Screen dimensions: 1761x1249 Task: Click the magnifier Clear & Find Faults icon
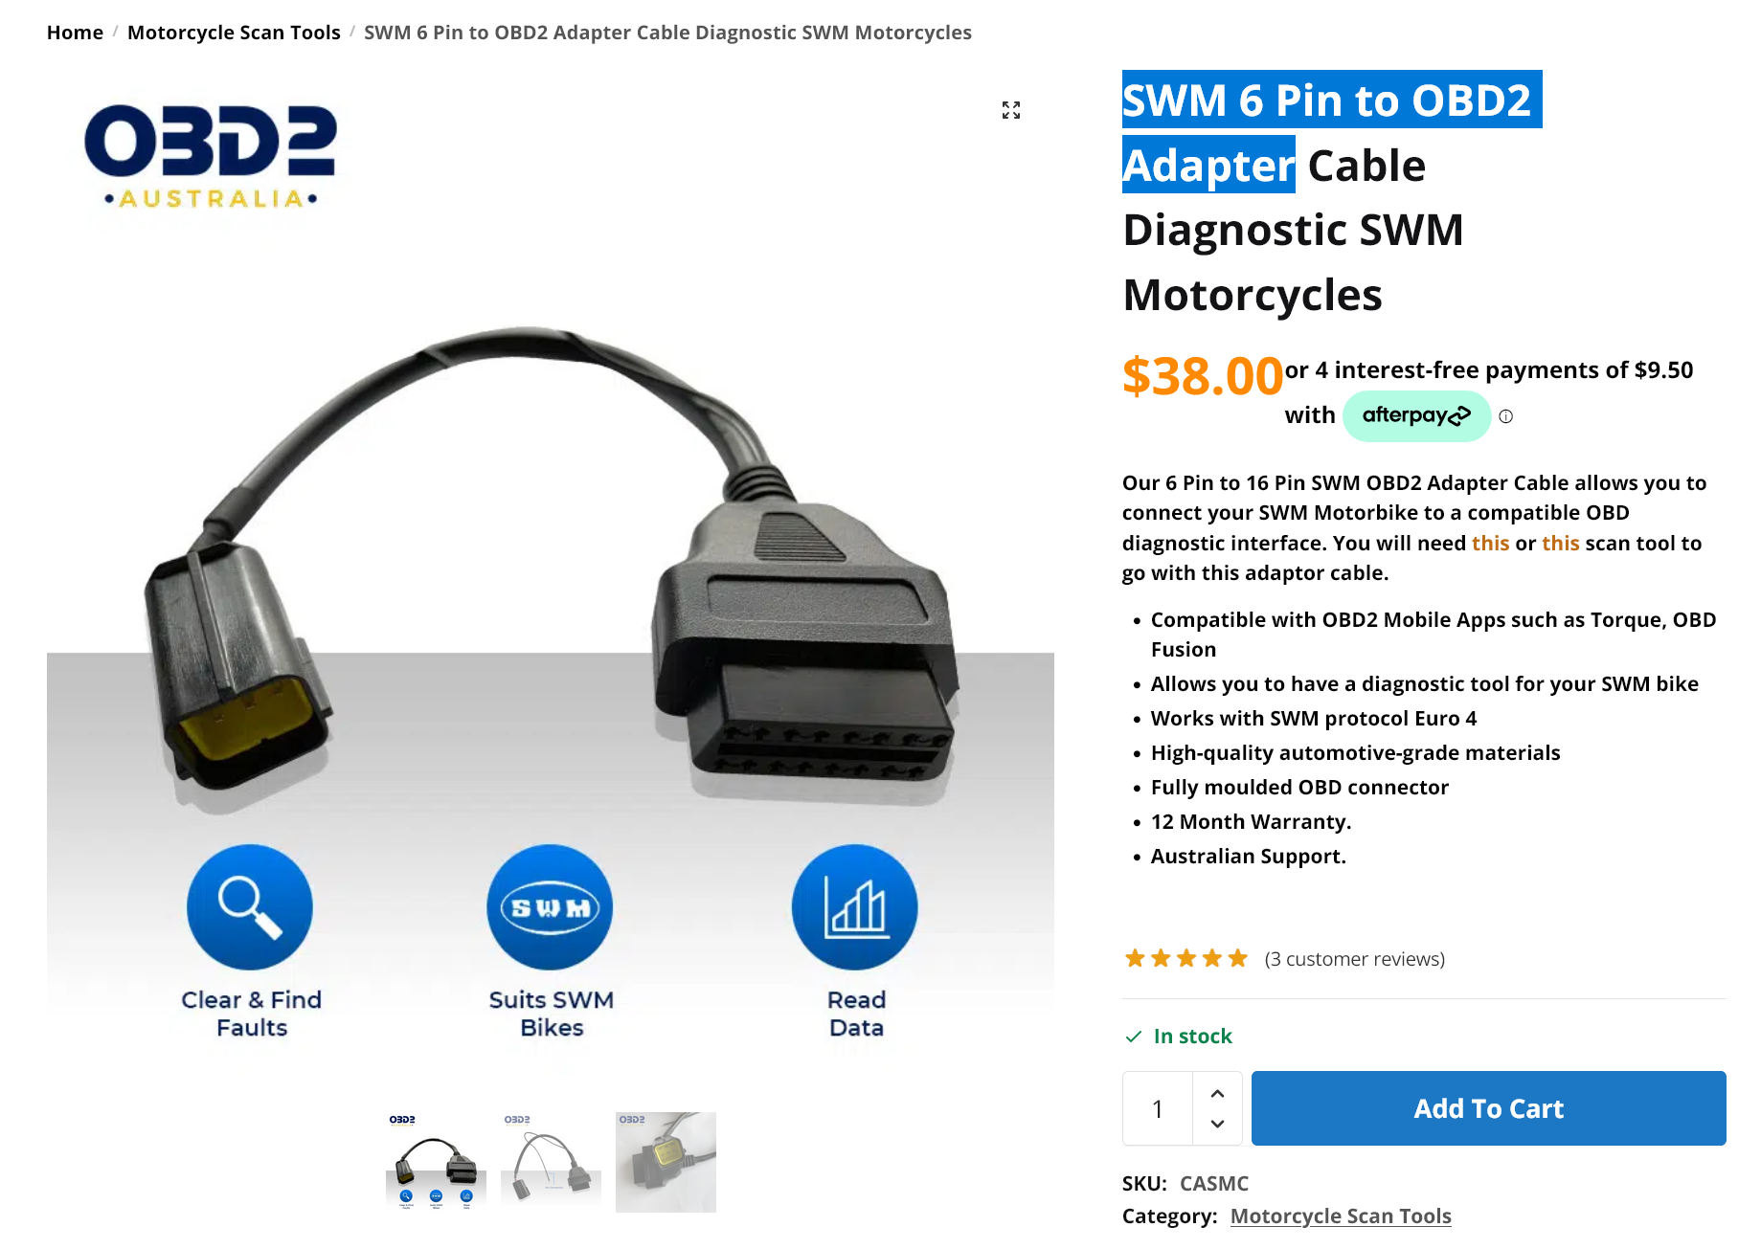point(250,907)
